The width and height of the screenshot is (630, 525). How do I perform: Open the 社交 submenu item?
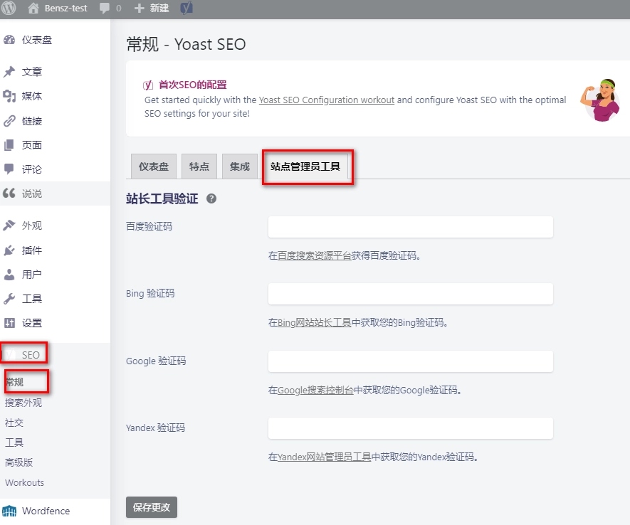14,423
